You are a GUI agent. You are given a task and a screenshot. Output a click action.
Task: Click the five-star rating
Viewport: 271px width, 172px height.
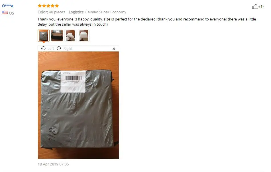click(48, 6)
